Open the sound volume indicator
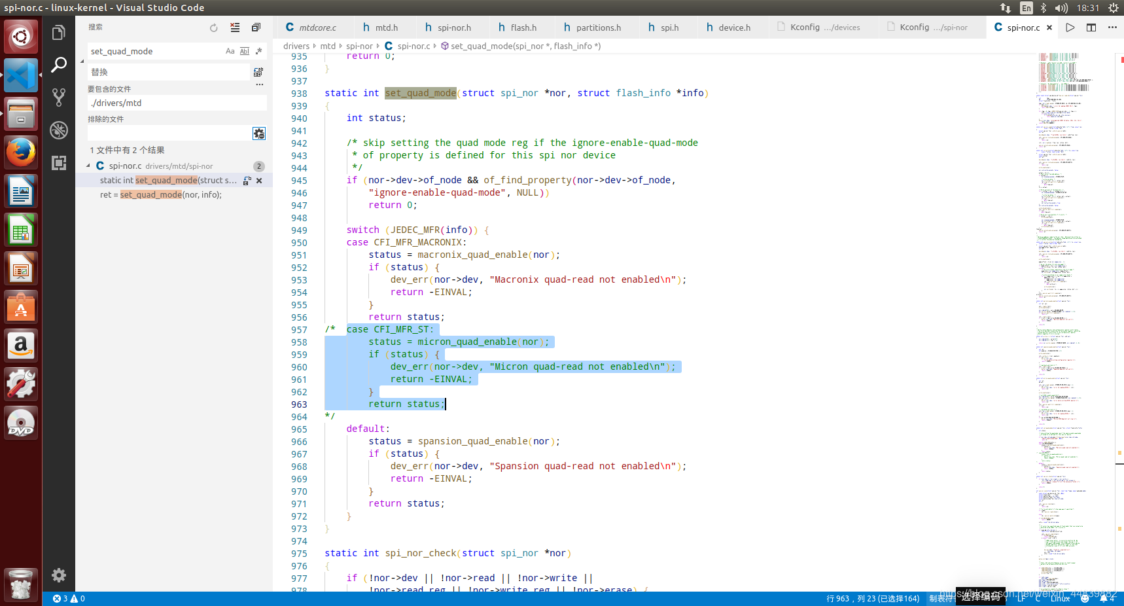The image size is (1124, 606). pyautogui.click(x=1061, y=8)
